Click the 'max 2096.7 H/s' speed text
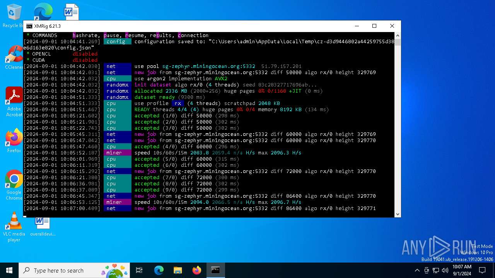Viewport: 495px width, 278px height. click(280, 202)
